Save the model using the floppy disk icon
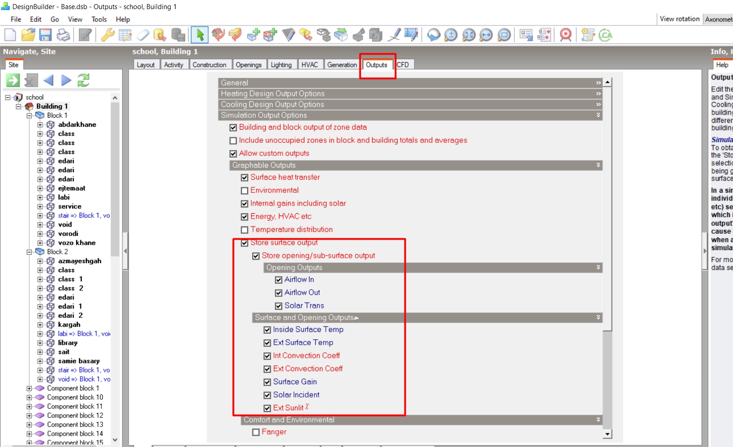733x447 pixels. 45,35
